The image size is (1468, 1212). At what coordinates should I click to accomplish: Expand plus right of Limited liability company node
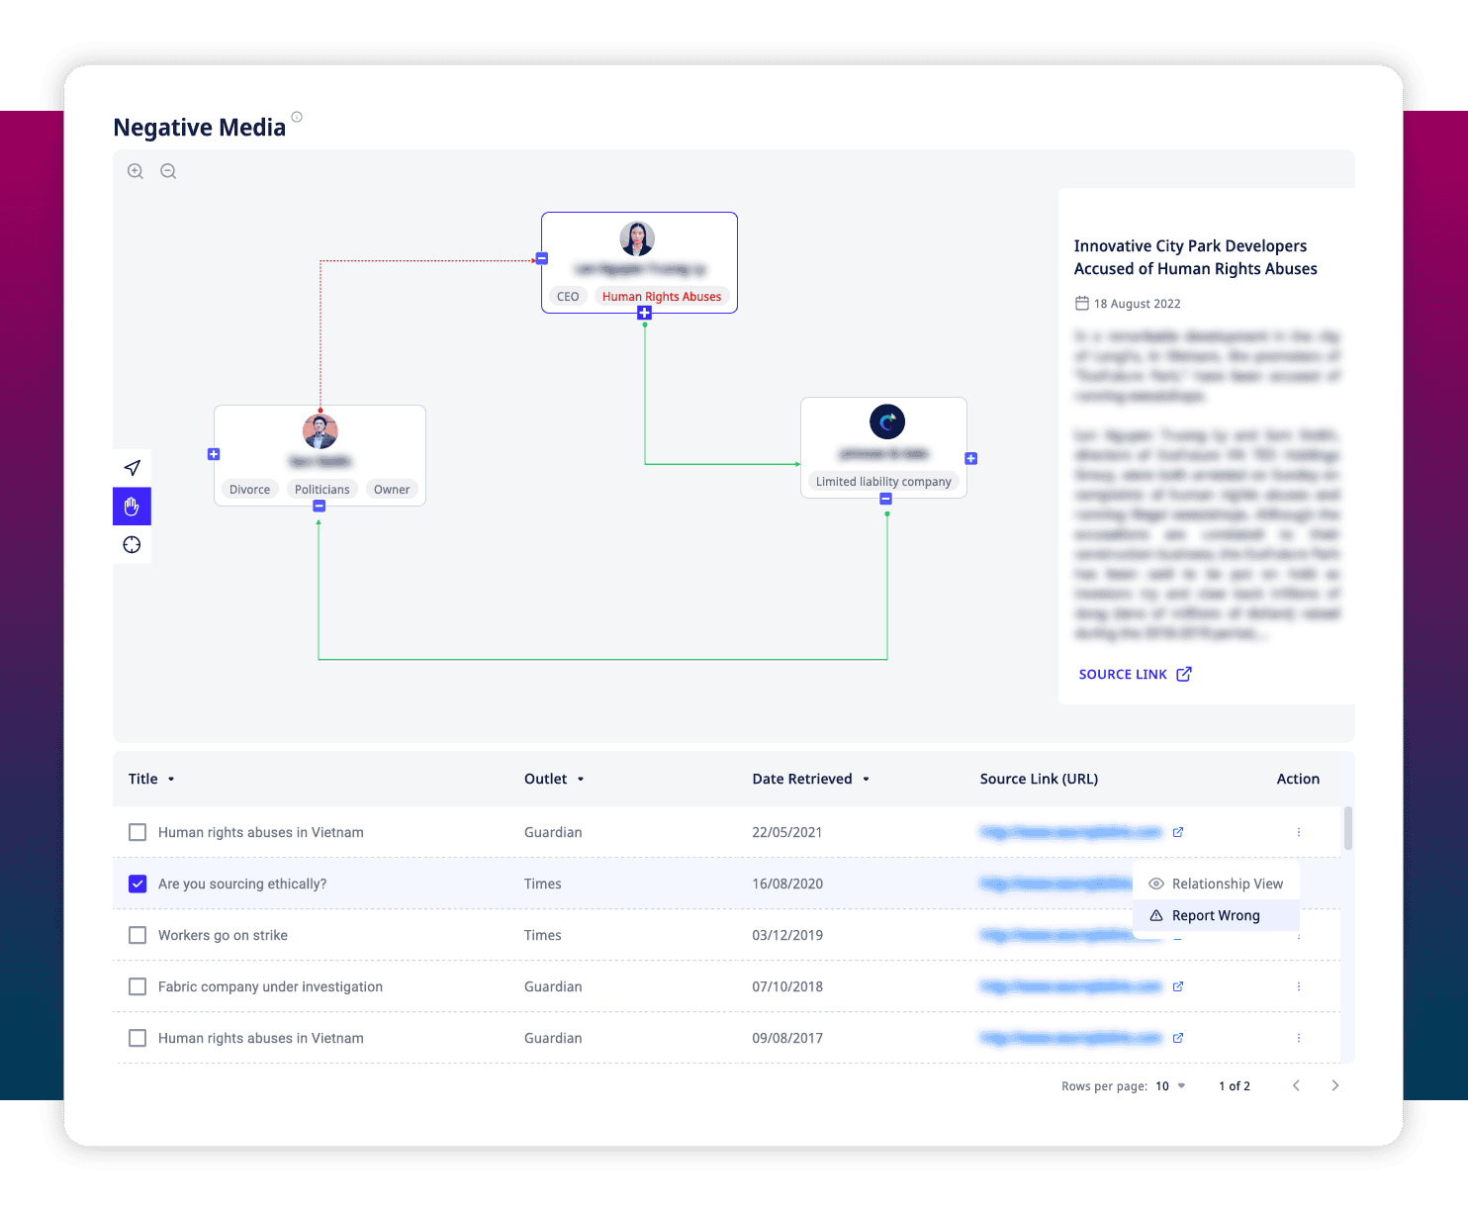(971, 458)
